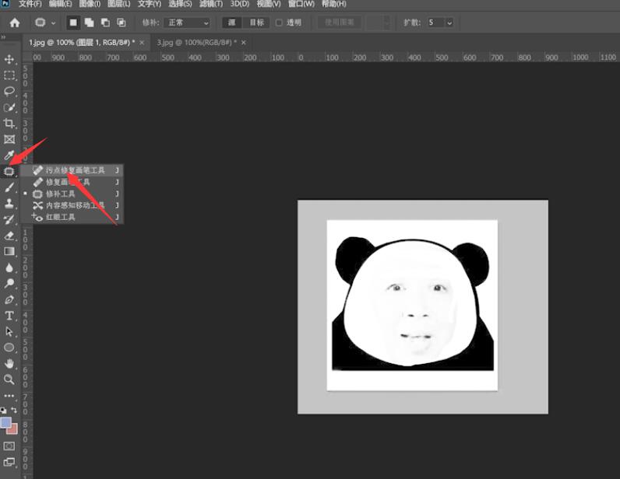The height and width of the screenshot is (479, 620).
Task: Swap foreground and background colors
Action: [14, 410]
